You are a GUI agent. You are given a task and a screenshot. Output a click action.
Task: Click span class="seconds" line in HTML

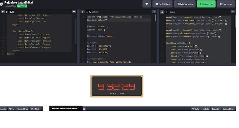pos(34,47)
